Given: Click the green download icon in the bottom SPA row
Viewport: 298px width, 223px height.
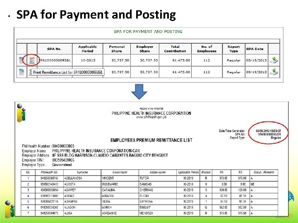Looking at the screenshot, I should tap(274, 72).
